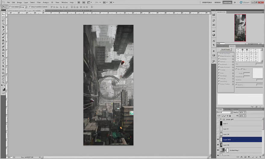This screenshot has height=159, width=265.
Task: Open the History panel icon
Action: click(214, 20)
